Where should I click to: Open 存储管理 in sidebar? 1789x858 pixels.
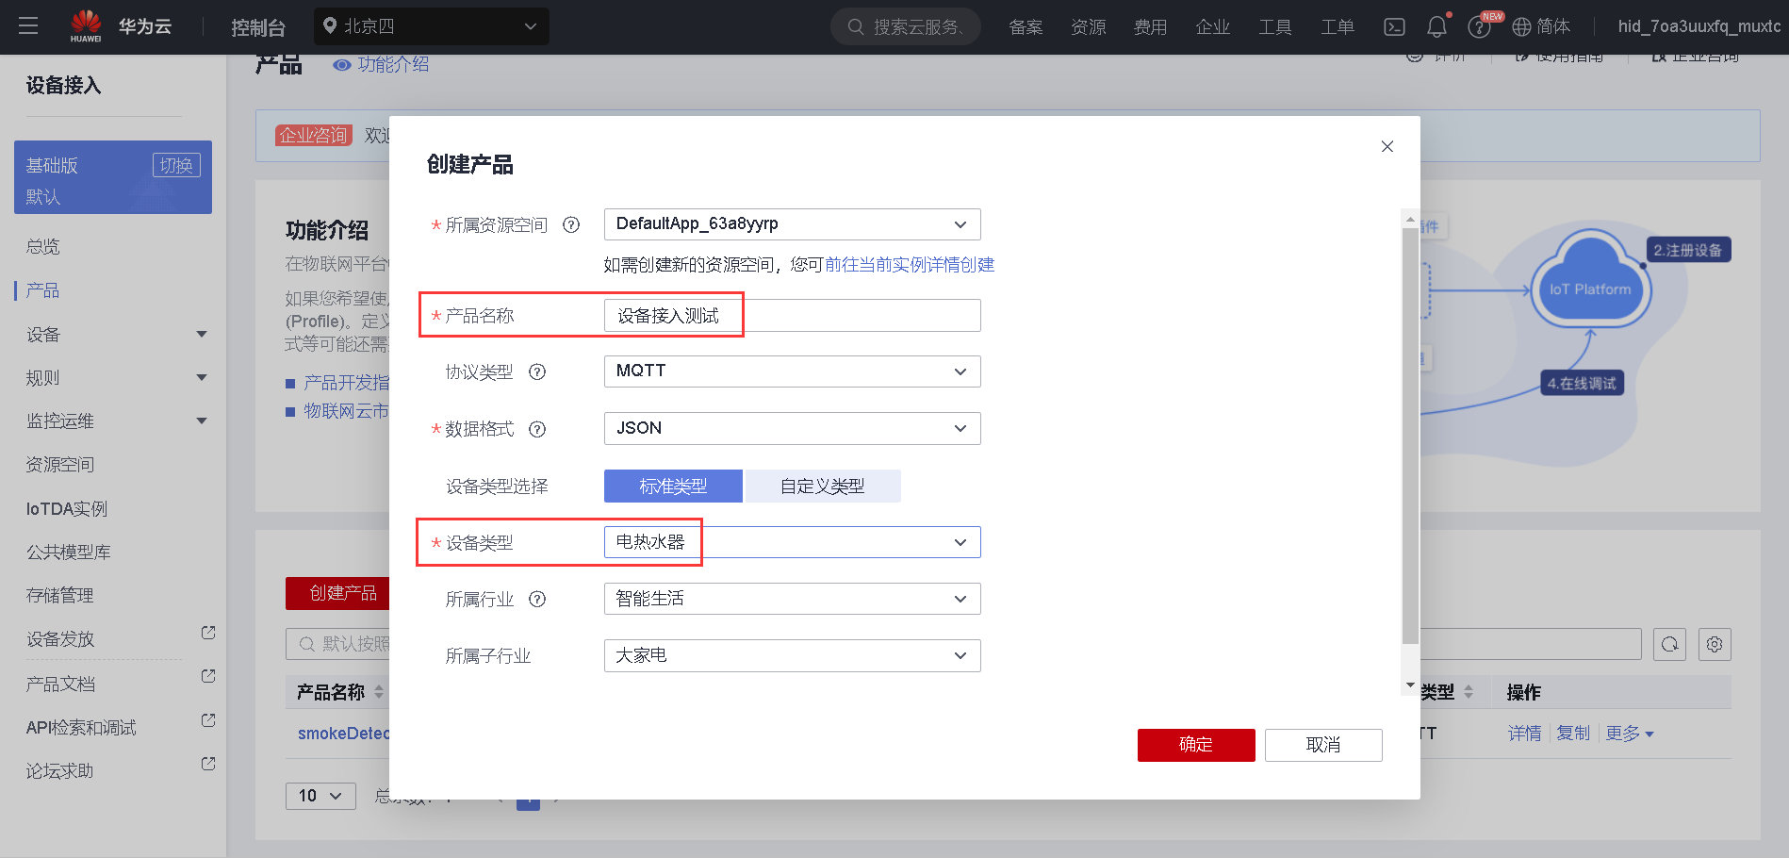click(60, 596)
